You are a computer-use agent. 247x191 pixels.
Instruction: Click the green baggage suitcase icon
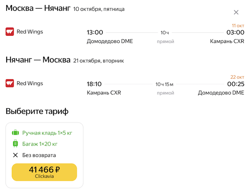pyautogui.click(x=16, y=144)
